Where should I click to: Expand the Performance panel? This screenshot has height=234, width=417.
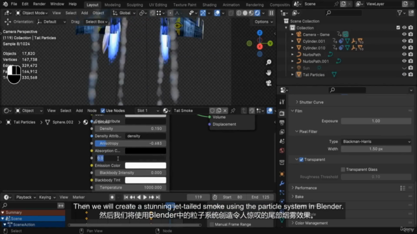coord(306,188)
